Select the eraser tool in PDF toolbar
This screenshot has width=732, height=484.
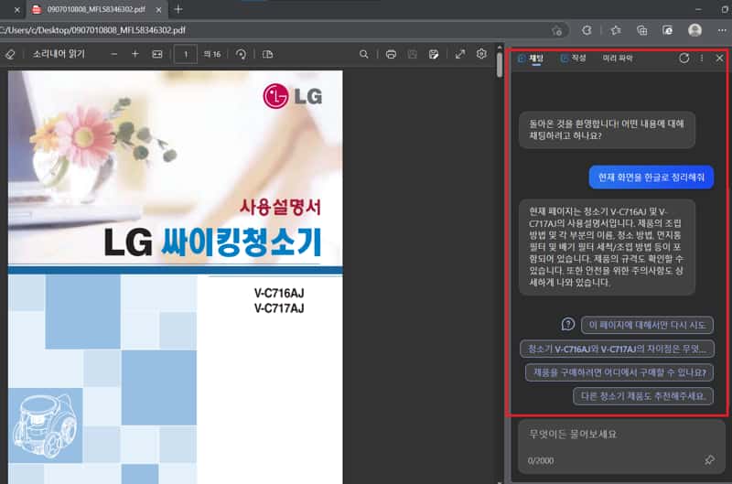[x=10, y=54]
